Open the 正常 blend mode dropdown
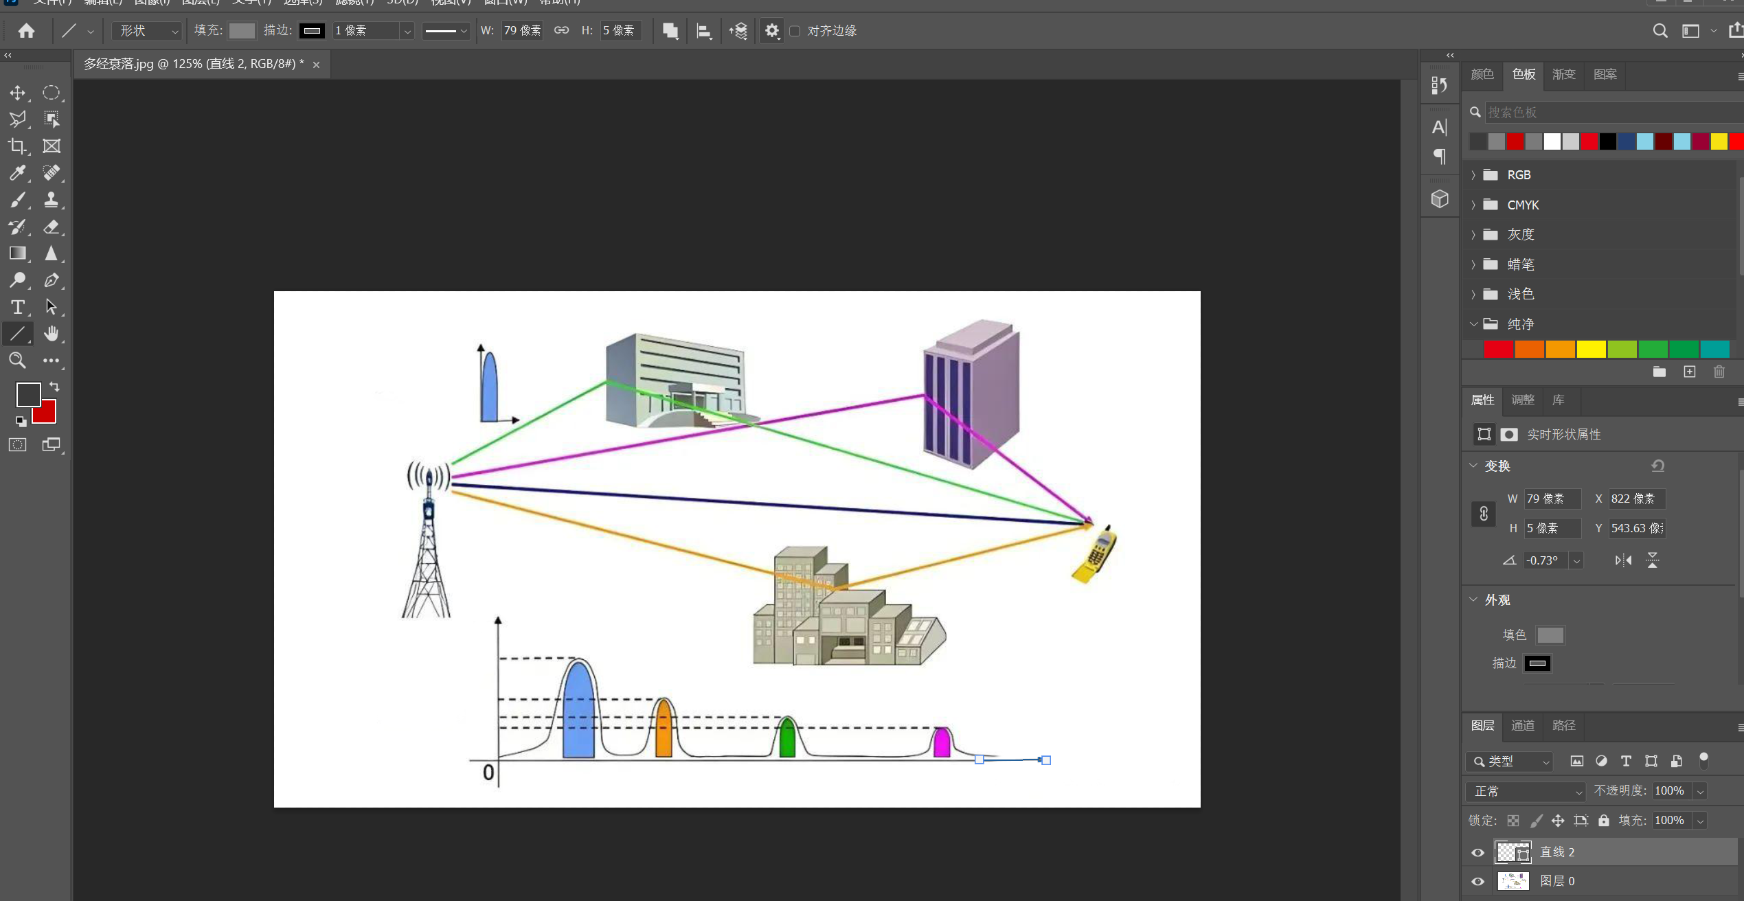1744x901 pixels. click(x=1526, y=791)
